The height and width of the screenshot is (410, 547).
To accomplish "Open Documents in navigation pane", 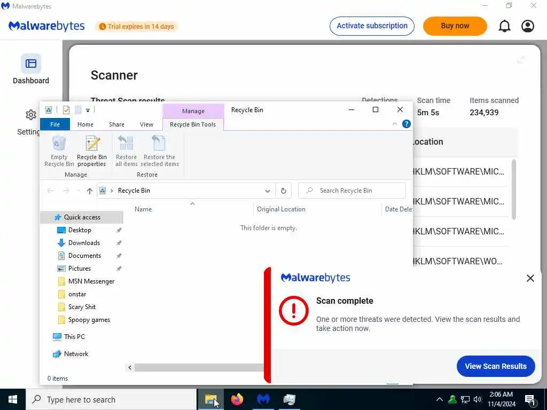I will pos(84,256).
